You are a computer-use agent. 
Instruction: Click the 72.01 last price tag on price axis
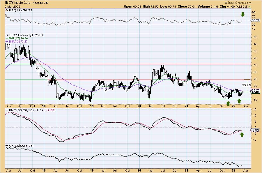tap(256, 92)
